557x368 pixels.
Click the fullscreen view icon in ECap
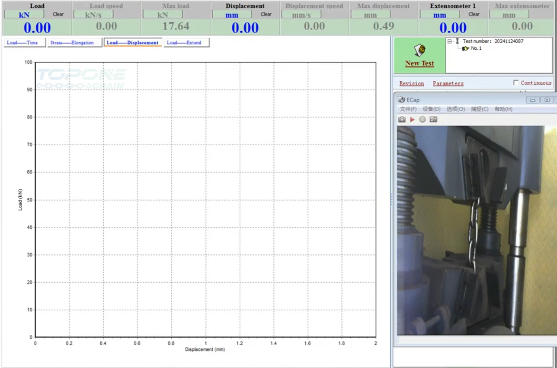433,119
